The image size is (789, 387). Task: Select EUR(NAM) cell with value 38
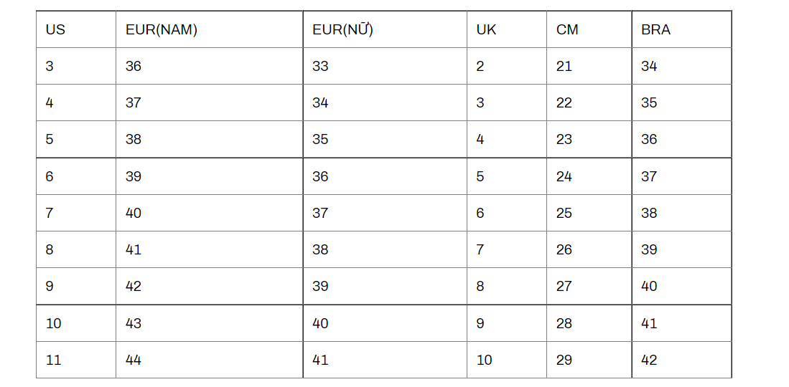tap(209, 139)
